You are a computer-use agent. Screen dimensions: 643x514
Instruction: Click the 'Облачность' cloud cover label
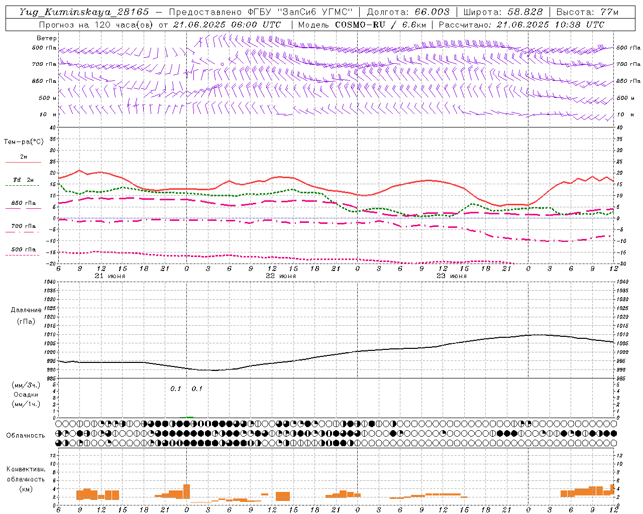(26, 436)
